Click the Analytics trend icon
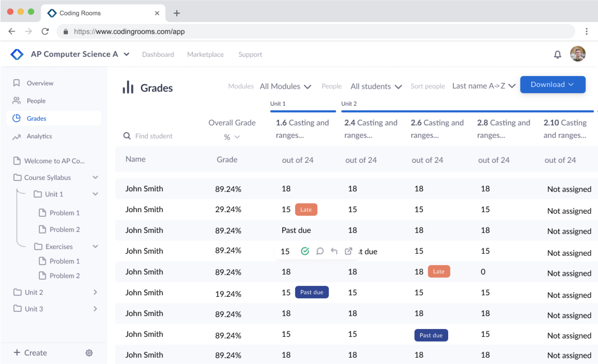Screen dimensions: 598x364 [x=17, y=137]
